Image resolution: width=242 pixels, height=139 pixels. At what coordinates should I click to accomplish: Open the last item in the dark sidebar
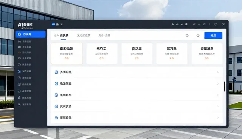tap(25, 105)
